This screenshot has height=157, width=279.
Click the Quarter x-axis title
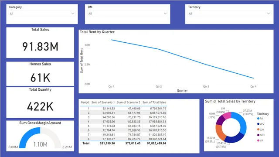(182, 90)
